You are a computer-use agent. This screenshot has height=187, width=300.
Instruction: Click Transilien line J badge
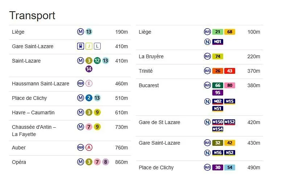pyautogui.click(x=89, y=46)
